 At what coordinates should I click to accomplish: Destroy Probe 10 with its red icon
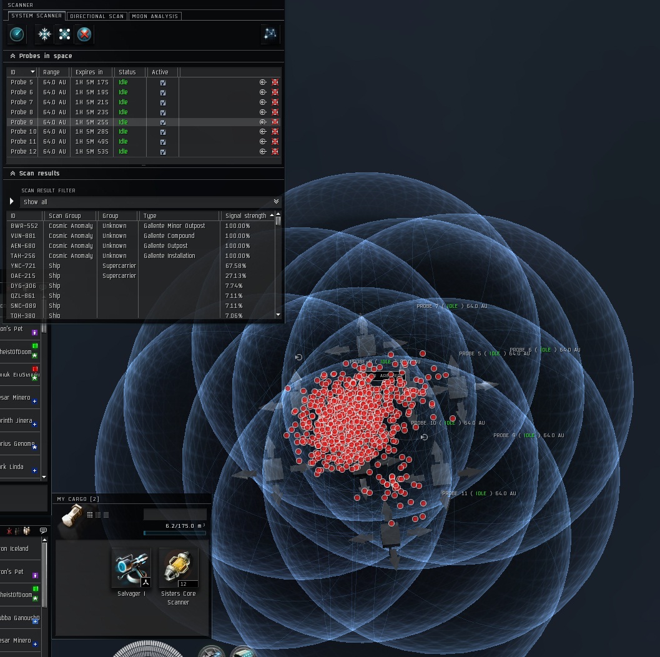[275, 132]
